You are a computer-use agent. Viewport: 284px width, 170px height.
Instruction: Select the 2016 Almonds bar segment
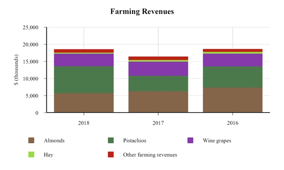tap(232, 100)
